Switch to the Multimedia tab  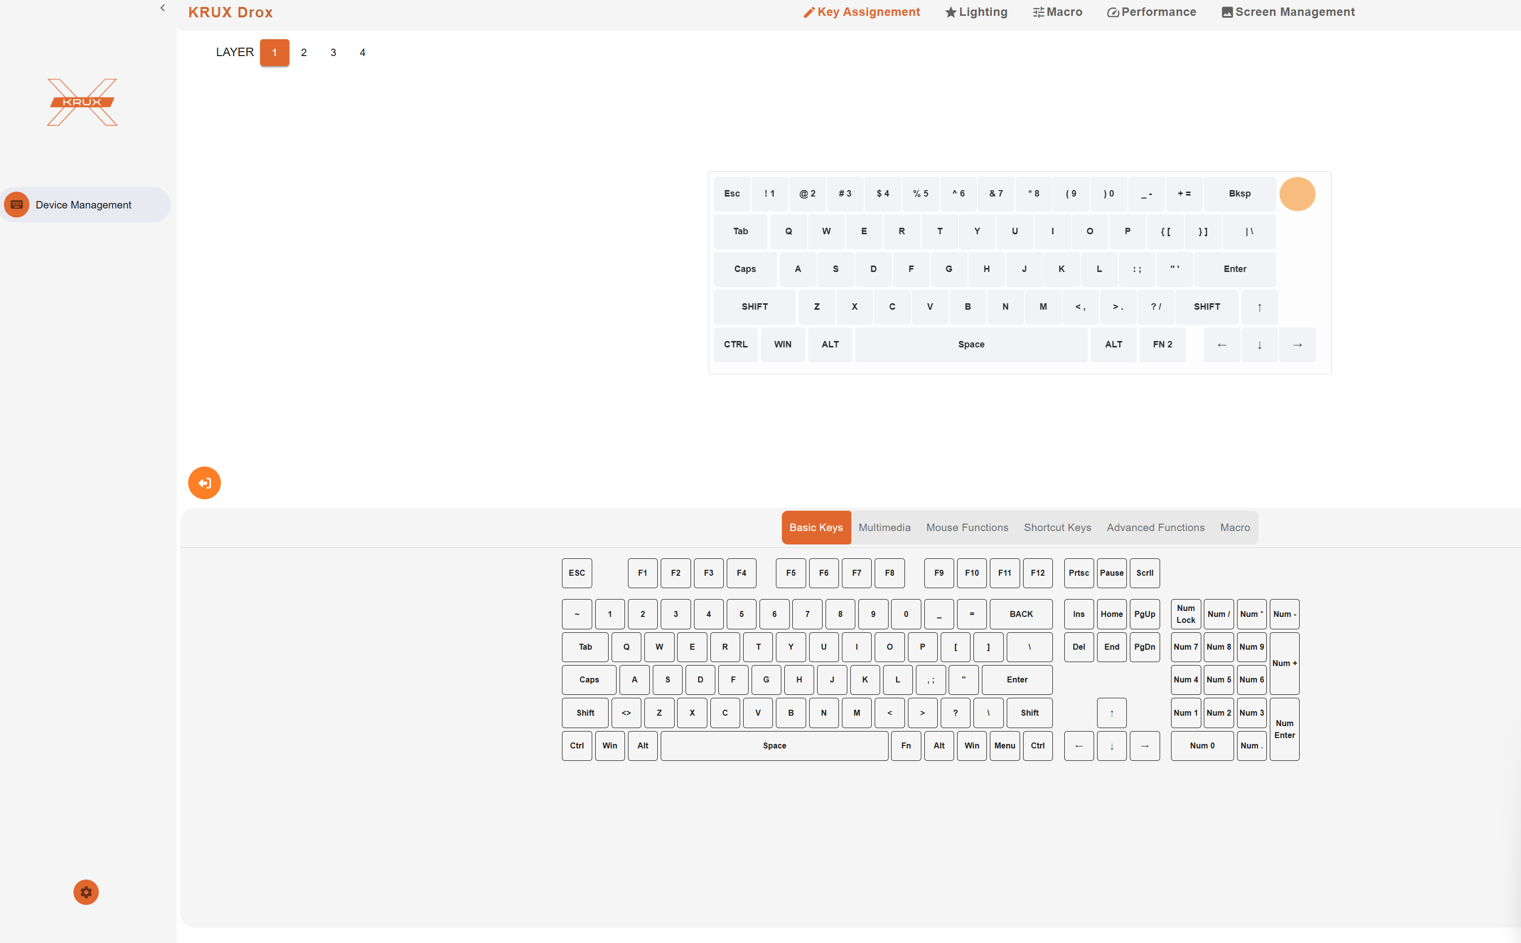click(x=884, y=527)
